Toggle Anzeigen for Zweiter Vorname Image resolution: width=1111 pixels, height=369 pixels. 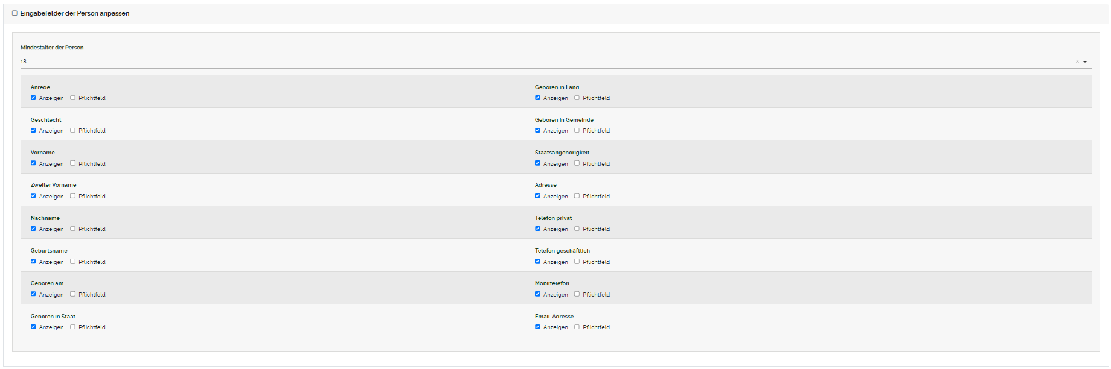[x=33, y=196]
